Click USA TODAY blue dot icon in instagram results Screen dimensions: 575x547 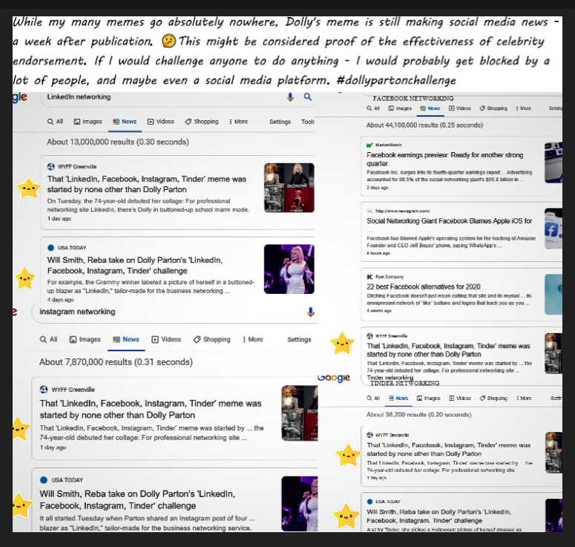44,480
